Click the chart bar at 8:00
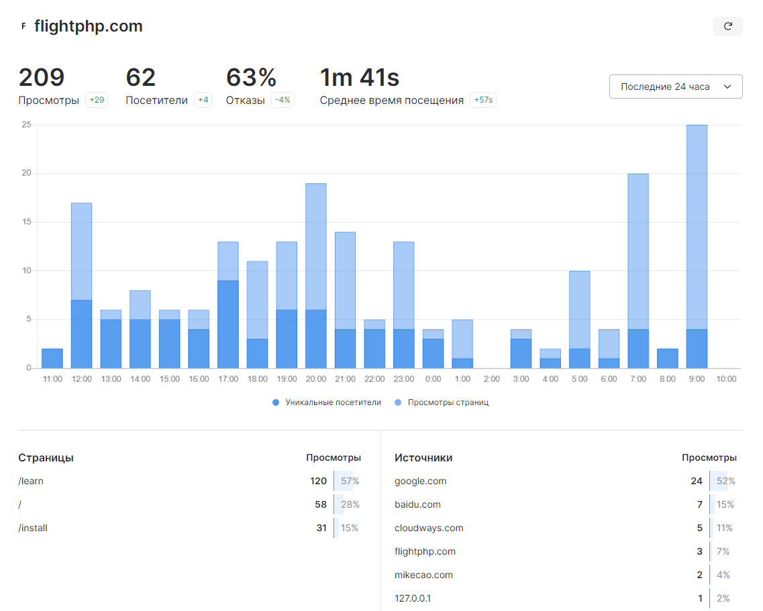The image size is (763, 611). [668, 359]
